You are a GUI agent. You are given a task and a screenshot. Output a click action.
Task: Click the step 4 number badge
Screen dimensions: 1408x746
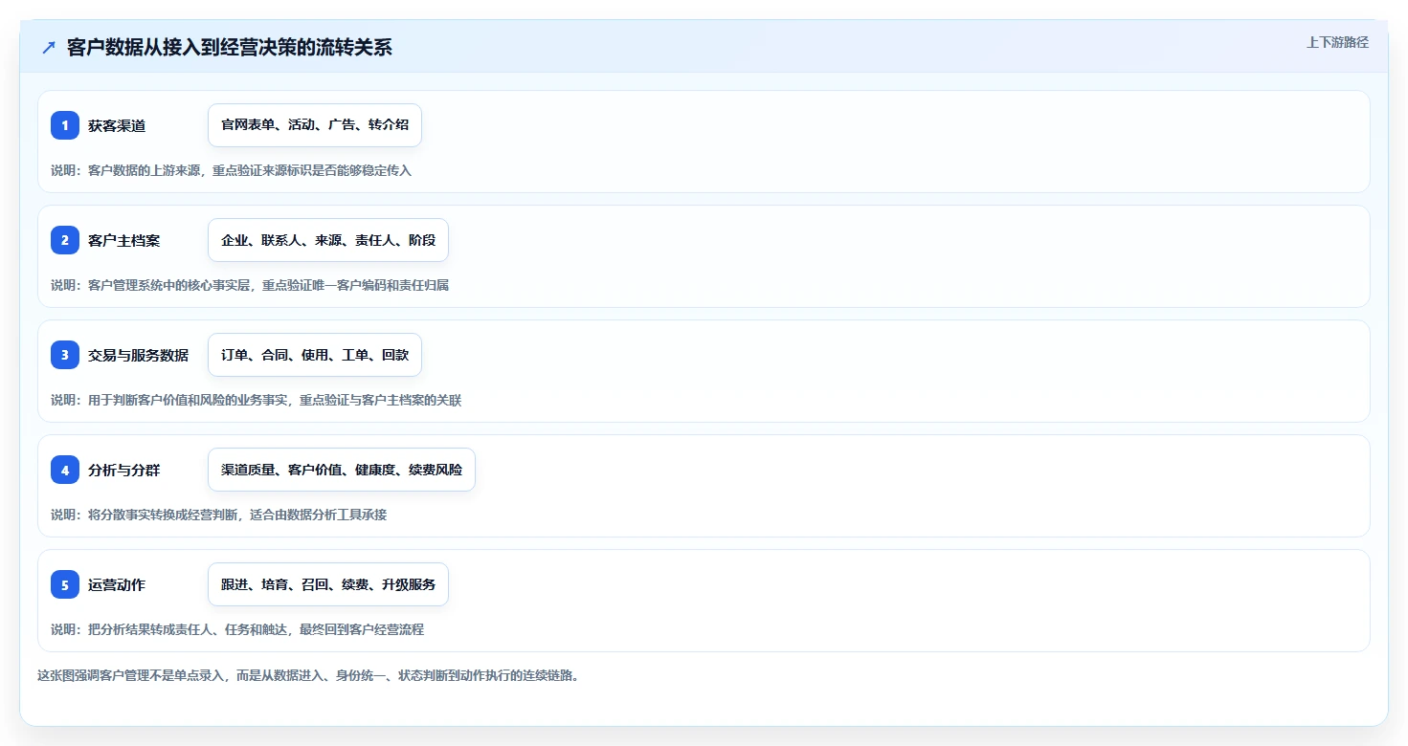(65, 470)
